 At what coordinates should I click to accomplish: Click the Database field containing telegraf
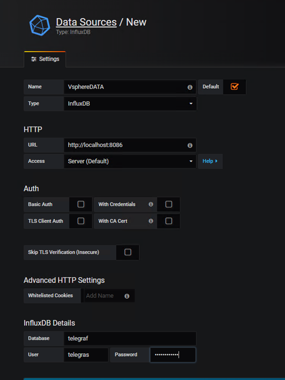click(130, 339)
